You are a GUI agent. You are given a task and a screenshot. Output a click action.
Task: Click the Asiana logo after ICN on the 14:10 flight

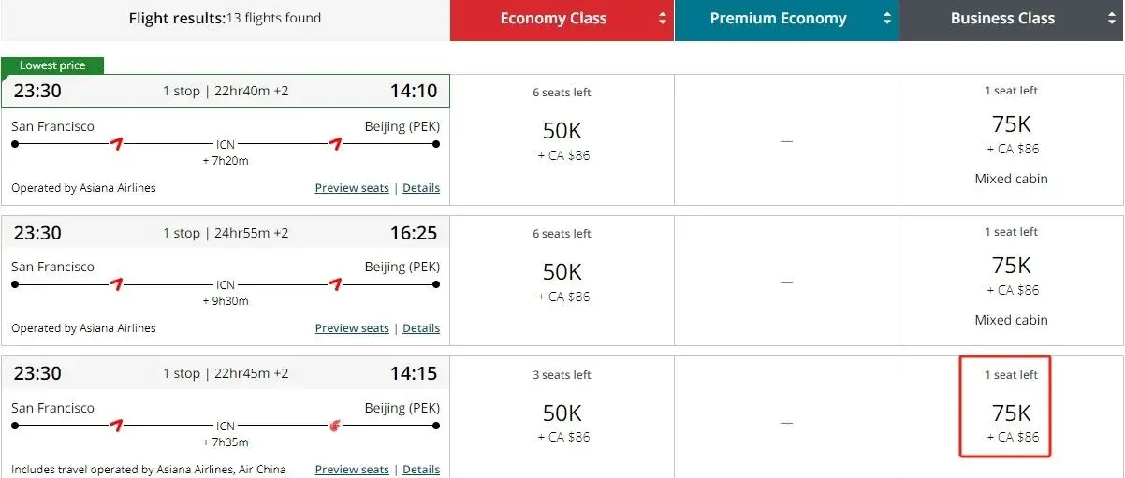[335, 143]
